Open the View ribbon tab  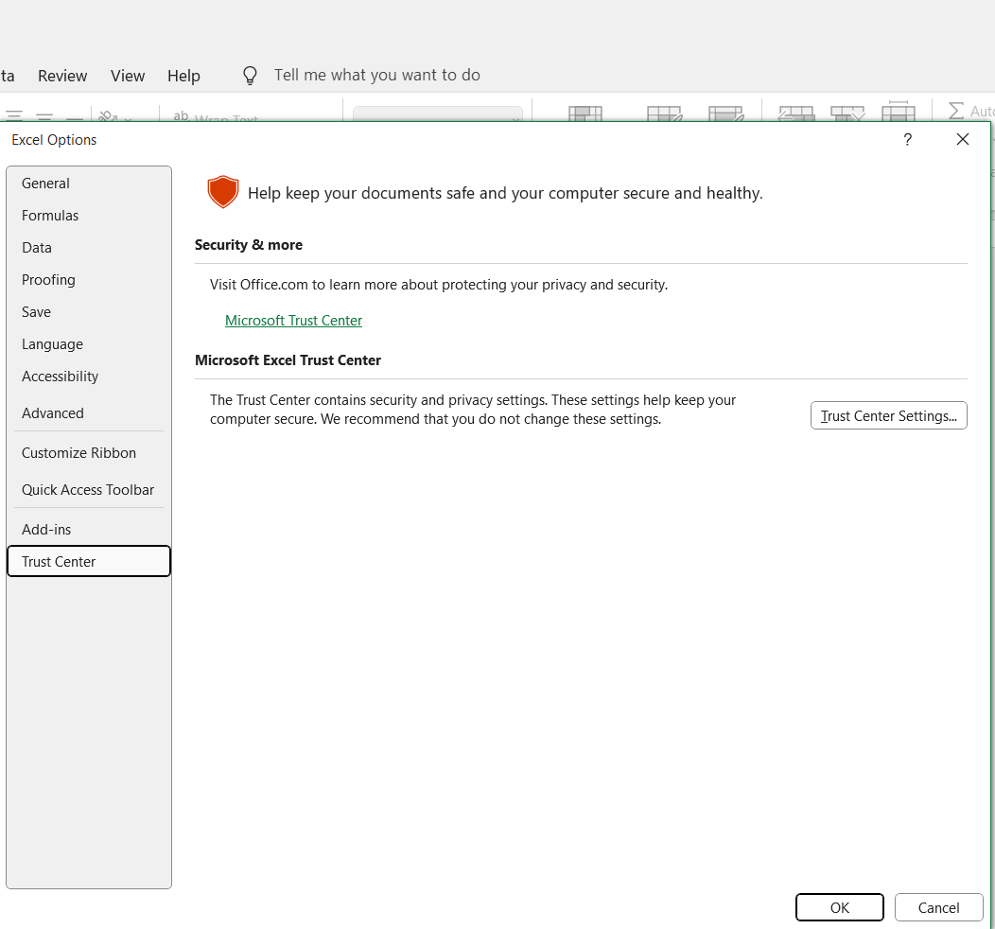(128, 76)
